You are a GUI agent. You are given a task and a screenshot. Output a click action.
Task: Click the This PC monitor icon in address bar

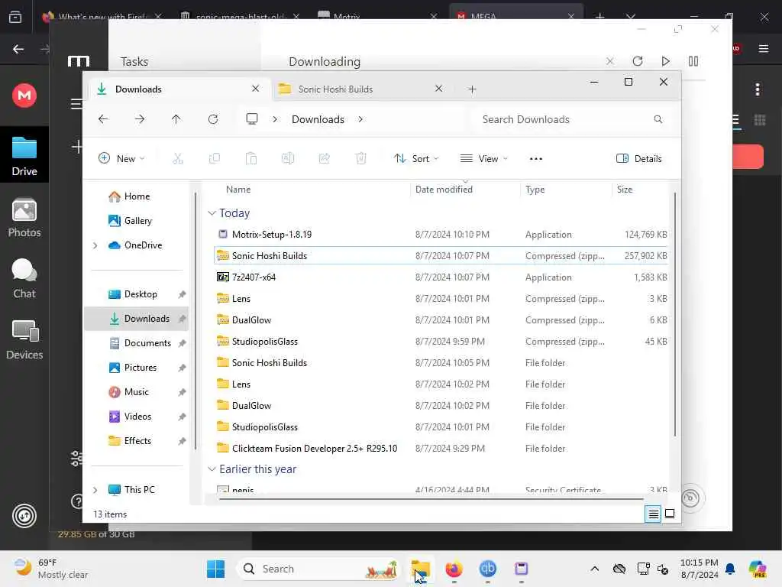tap(252, 118)
